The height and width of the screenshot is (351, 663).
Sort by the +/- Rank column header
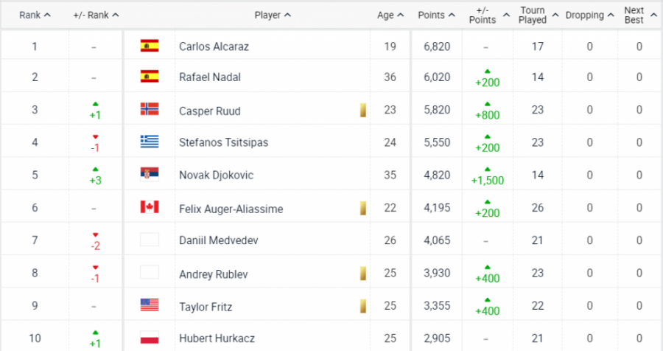coord(97,15)
